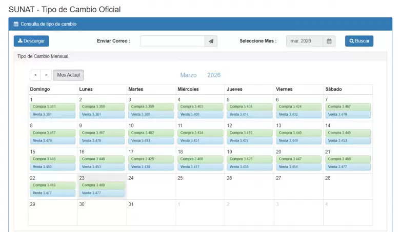Click the Mes Actual button
The height and width of the screenshot is (232, 400).
coord(68,75)
